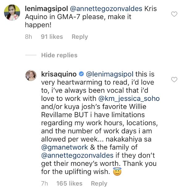This screenshot has height=188, width=186.
Task: Open the @annettegozonvaldes mention in Kris's reply
Action: [x=77, y=155]
